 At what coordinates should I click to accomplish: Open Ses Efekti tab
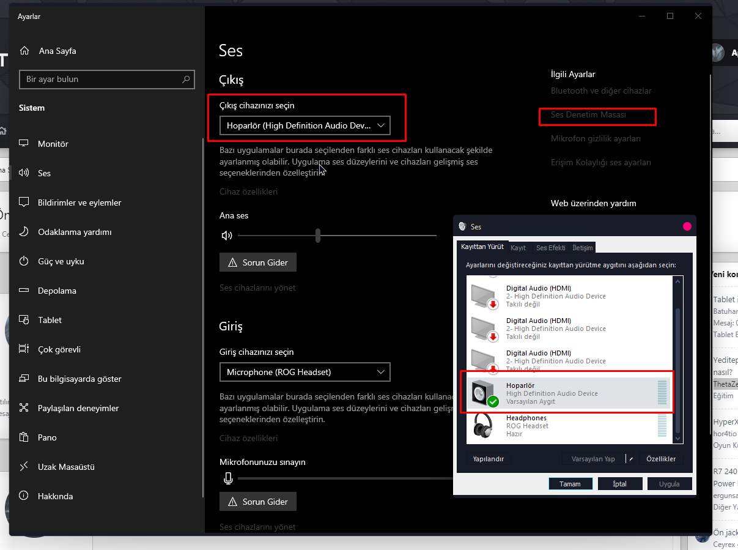click(x=550, y=248)
